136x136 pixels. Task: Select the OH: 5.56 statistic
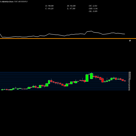[93, 9]
